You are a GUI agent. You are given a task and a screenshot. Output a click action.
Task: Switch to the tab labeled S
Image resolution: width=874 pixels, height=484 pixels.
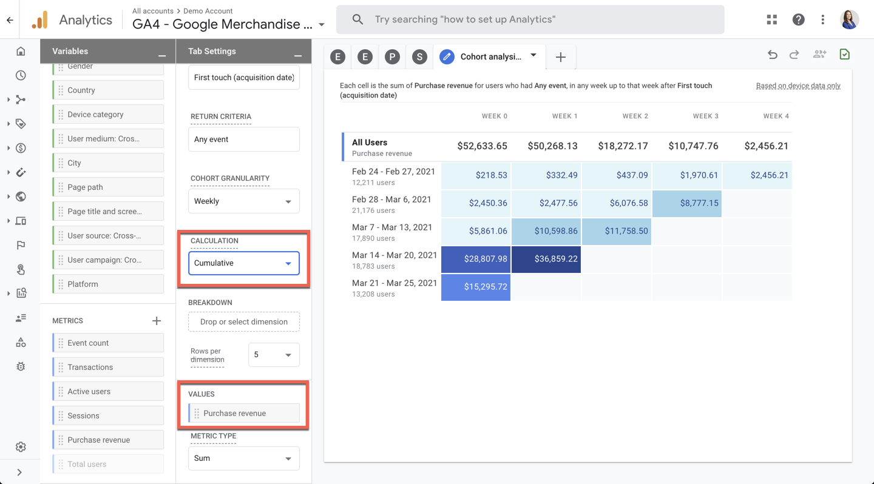click(x=419, y=57)
